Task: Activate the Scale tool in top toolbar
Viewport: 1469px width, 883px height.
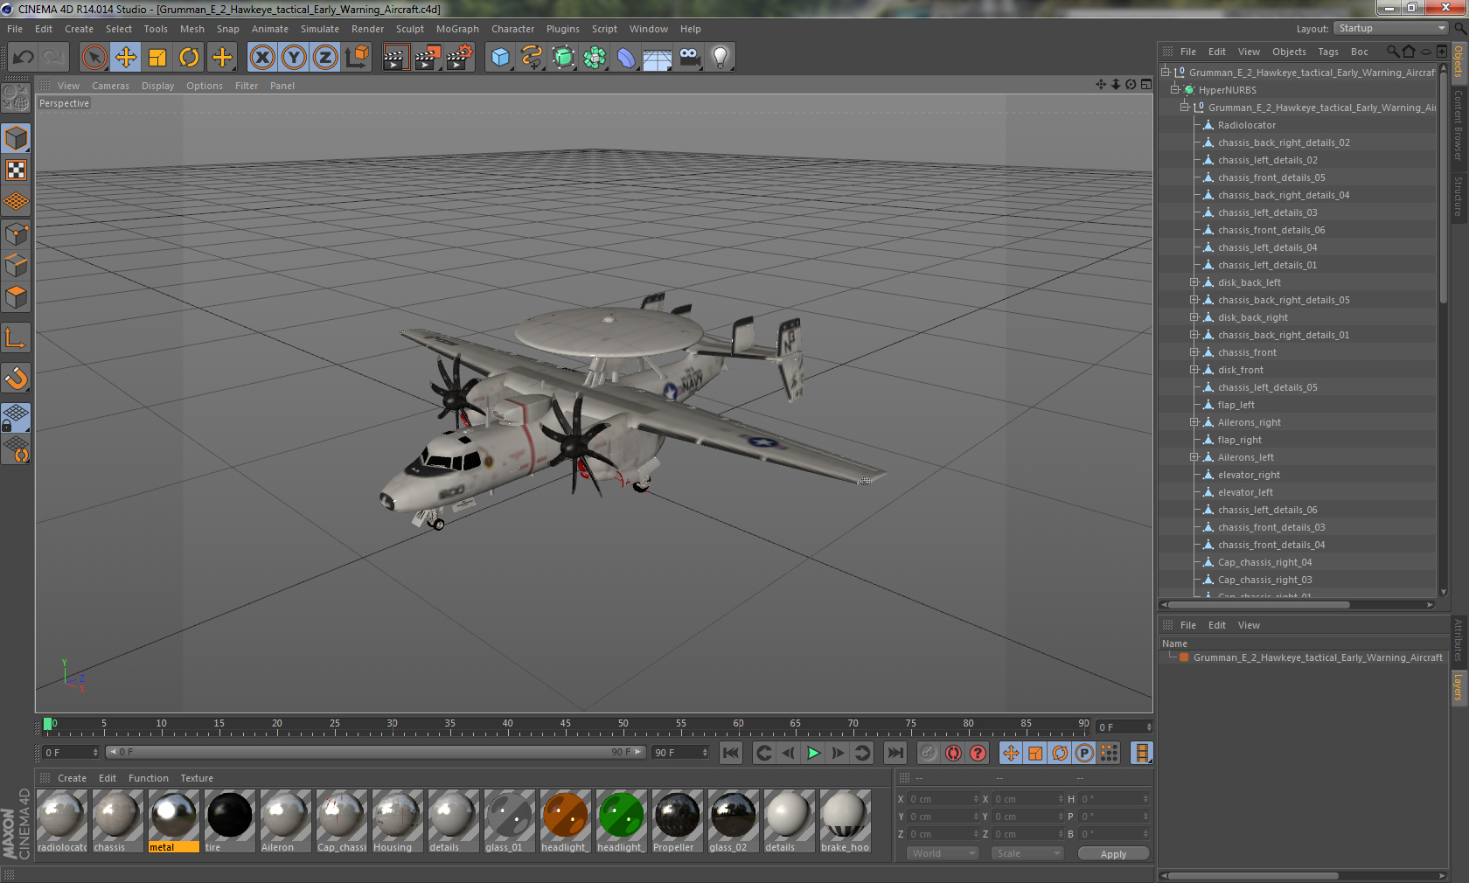Action: [x=157, y=58]
